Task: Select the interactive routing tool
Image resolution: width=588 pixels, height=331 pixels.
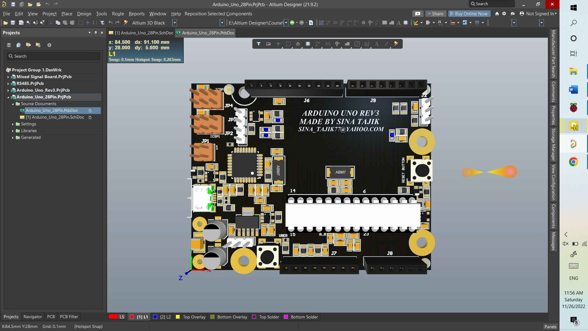Action: tap(318, 44)
